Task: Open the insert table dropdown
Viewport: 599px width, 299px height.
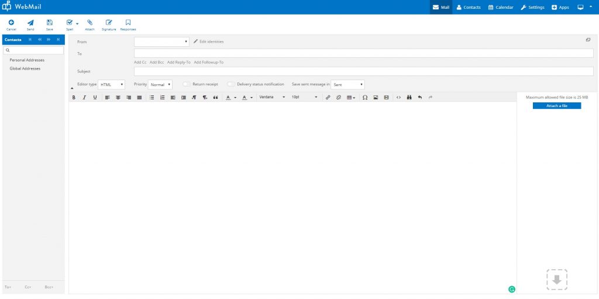Action: (351, 98)
